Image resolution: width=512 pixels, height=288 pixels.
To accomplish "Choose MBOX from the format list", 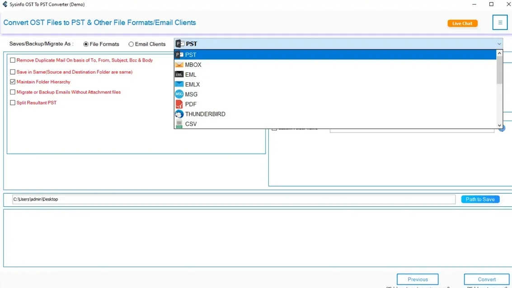I will (x=335, y=65).
